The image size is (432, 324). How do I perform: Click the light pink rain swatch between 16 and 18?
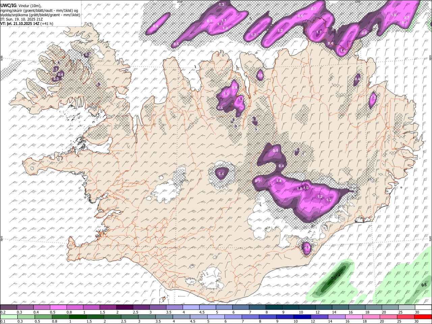click(354, 317)
